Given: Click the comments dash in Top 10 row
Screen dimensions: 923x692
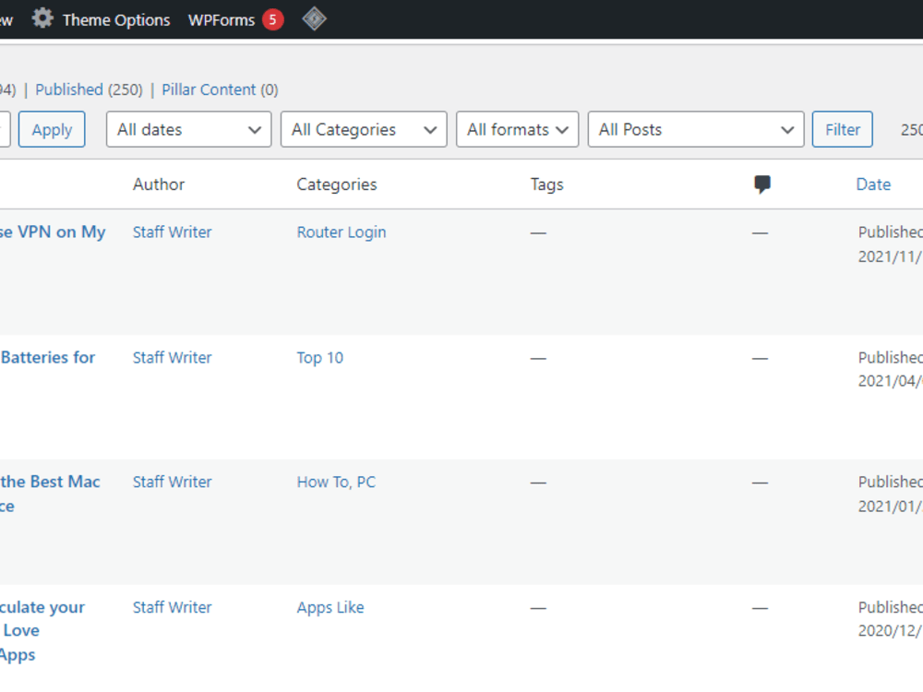Looking at the screenshot, I should (760, 358).
